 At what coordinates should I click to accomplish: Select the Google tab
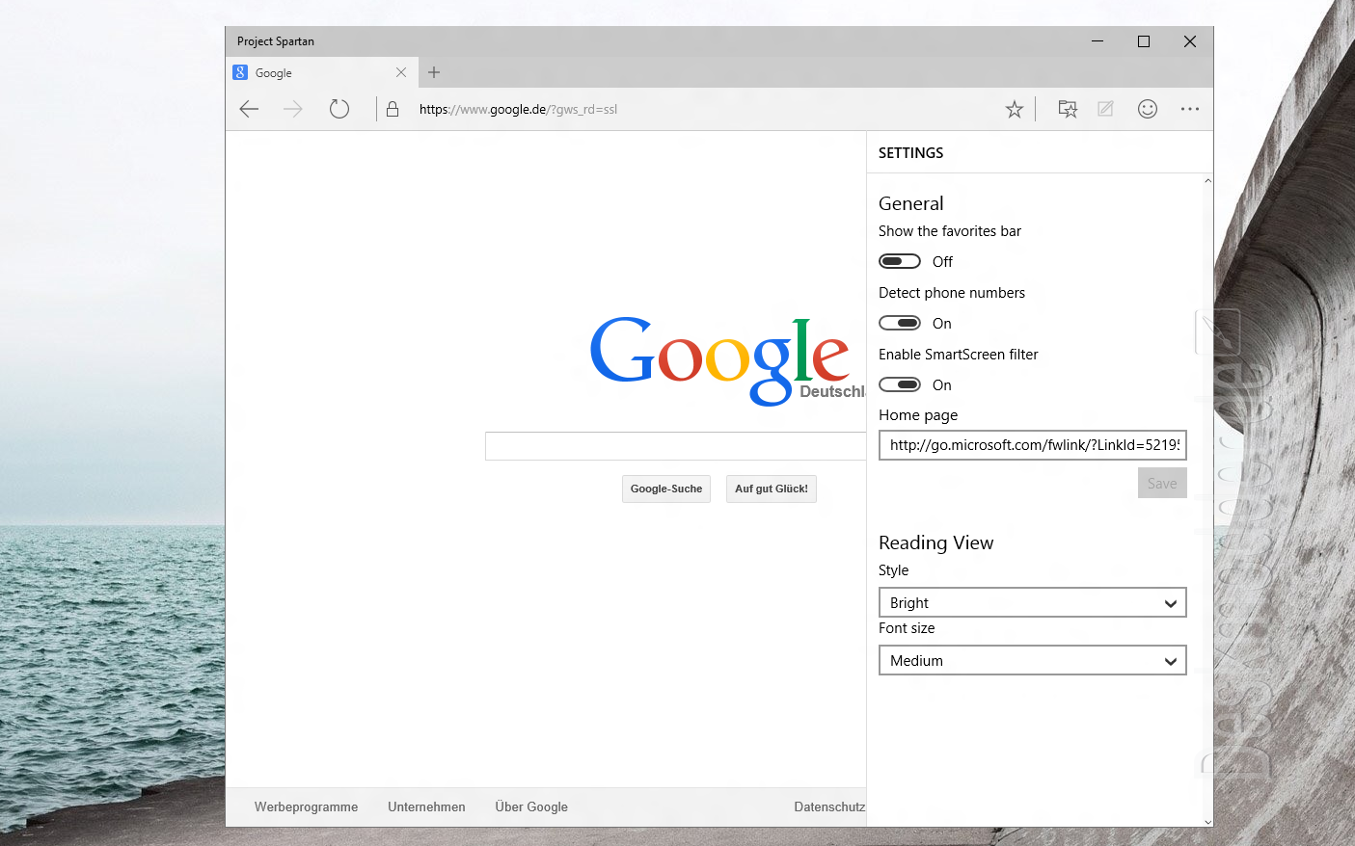[321, 72]
